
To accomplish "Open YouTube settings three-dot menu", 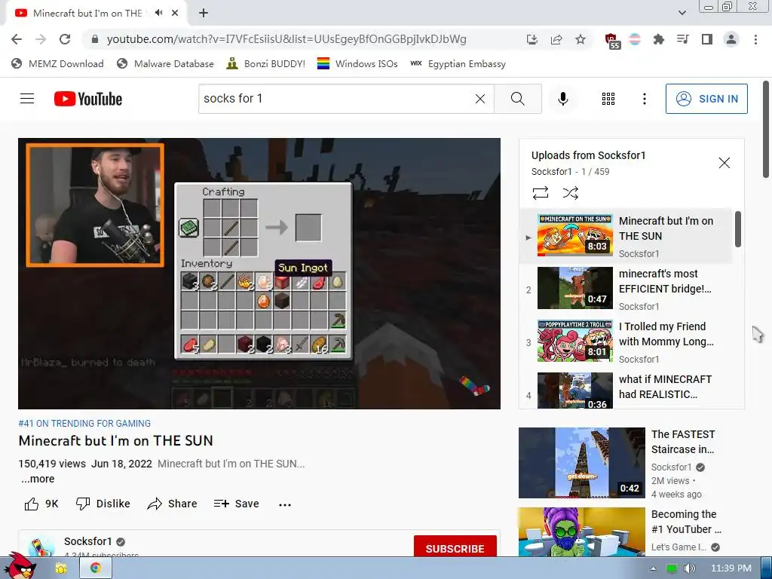I will point(644,99).
